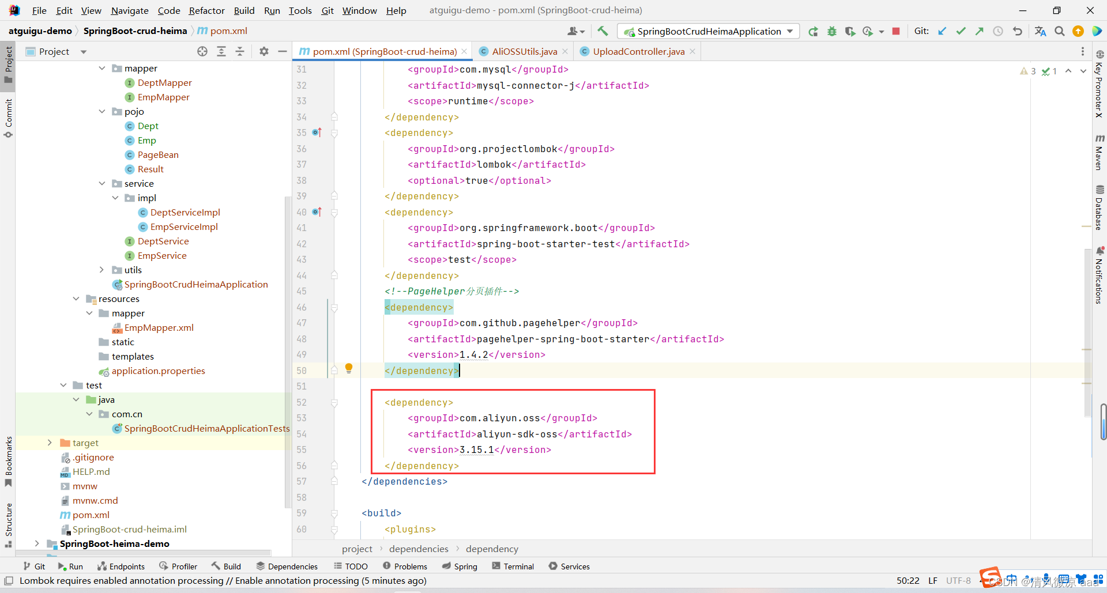Collapse the pojo folder

tap(102, 111)
